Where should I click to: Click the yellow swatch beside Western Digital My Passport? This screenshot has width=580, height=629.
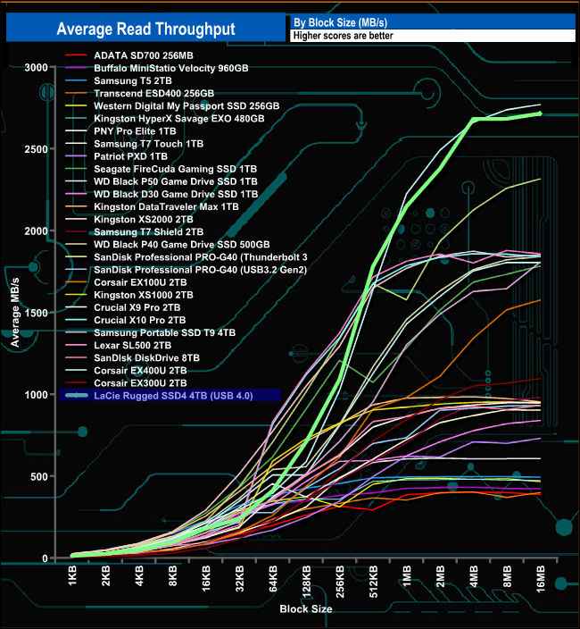click(76, 106)
